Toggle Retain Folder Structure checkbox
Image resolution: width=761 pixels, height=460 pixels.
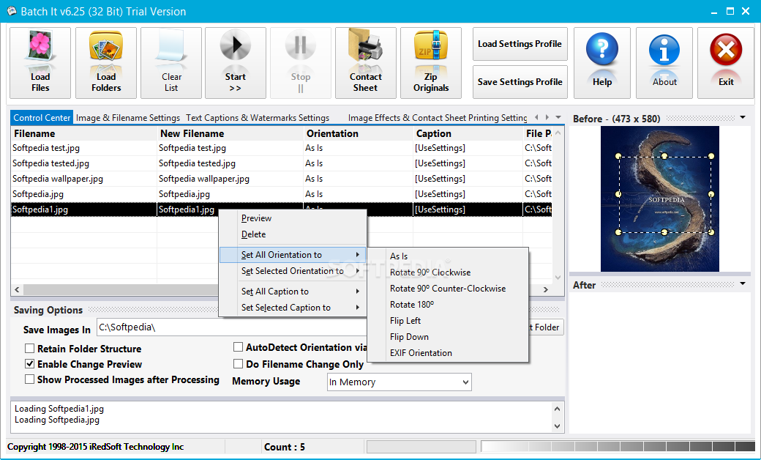point(29,349)
